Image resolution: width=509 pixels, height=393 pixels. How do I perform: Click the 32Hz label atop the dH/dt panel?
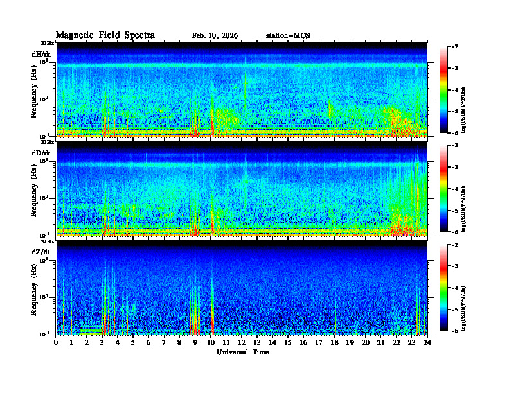[x=48, y=42]
